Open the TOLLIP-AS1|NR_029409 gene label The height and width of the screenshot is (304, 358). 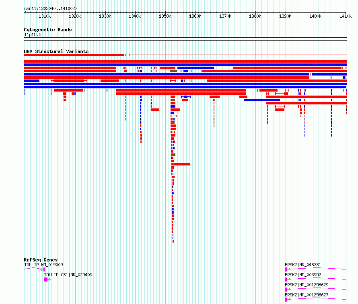coord(68,275)
